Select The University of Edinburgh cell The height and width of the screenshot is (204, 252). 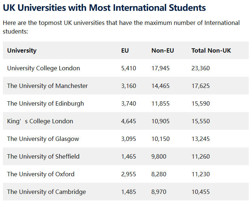tap(45, 103)
